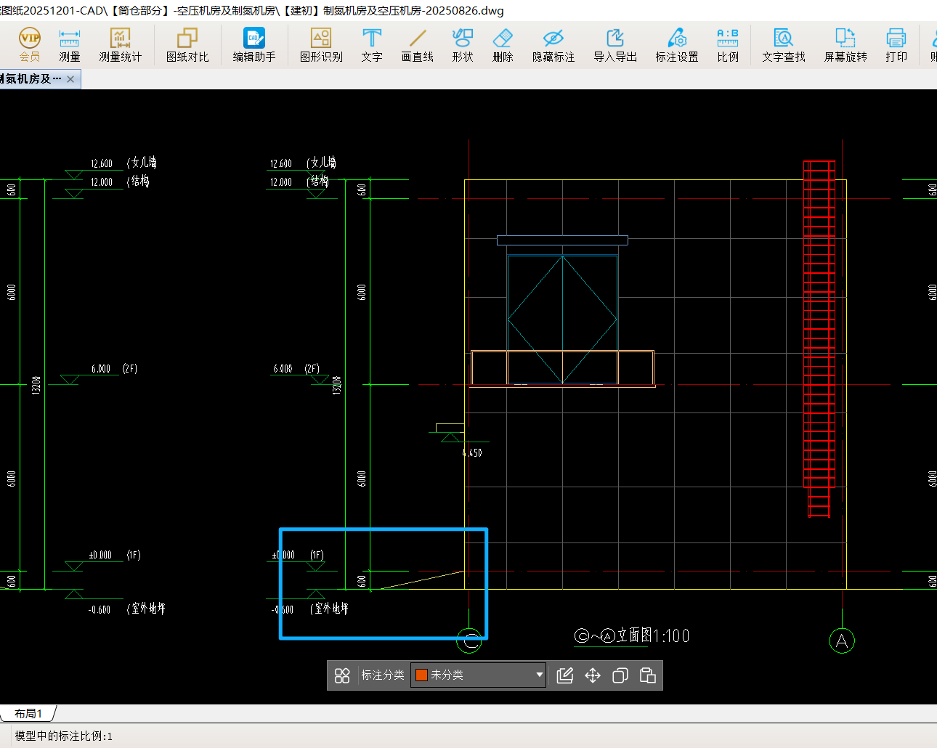Viewport: 937px width, 748px height.
Task: Switch to the 布局1 layout tab
Action: pyautogui.click(x=28, y=713)
